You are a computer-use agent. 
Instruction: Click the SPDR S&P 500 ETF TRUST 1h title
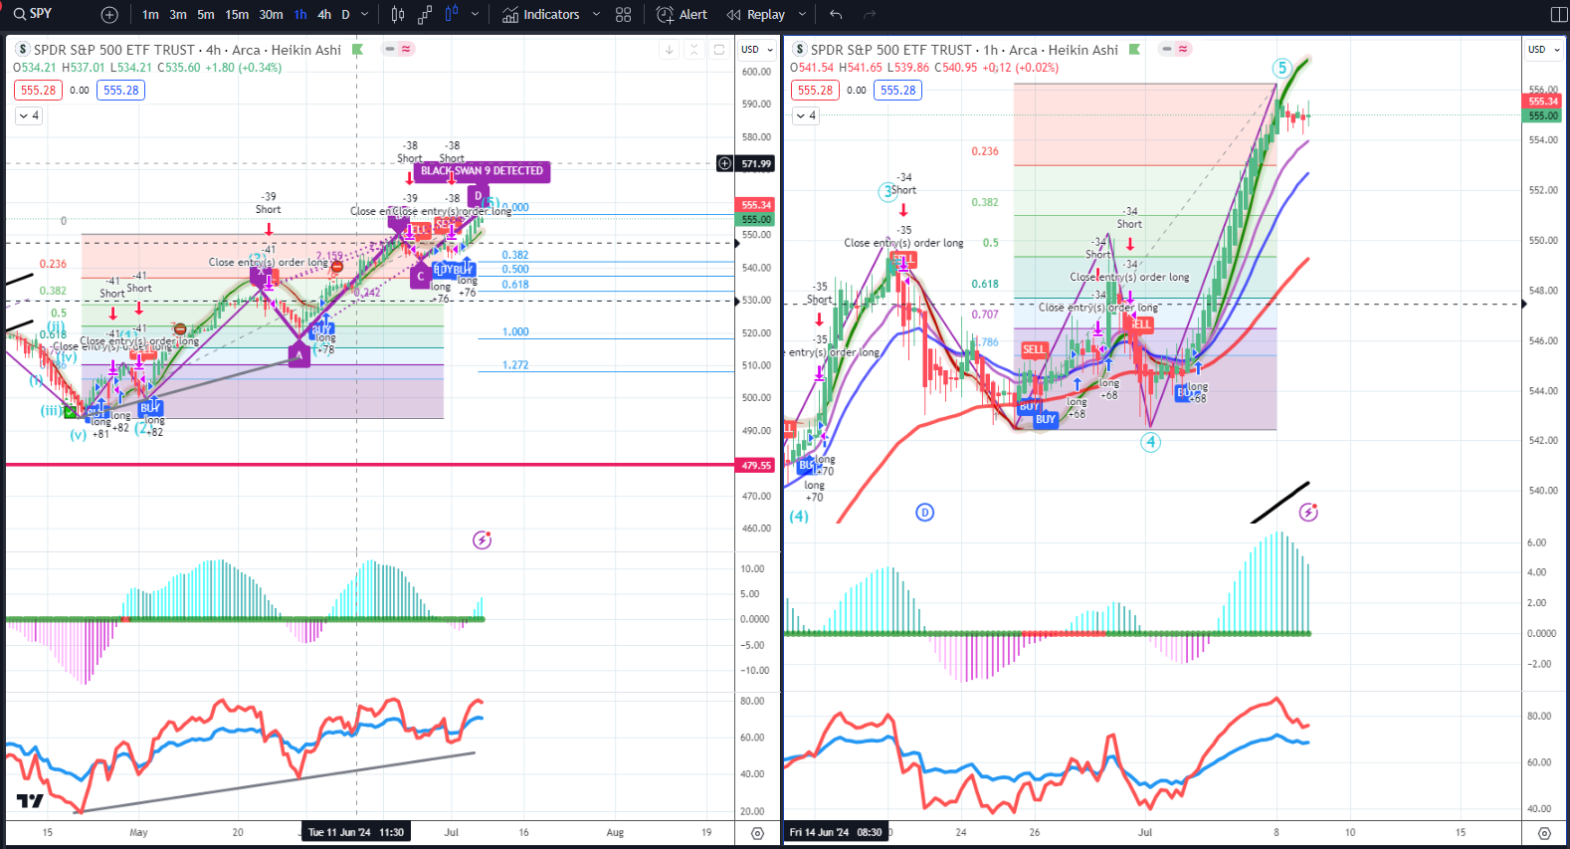[x=964, y=50]
